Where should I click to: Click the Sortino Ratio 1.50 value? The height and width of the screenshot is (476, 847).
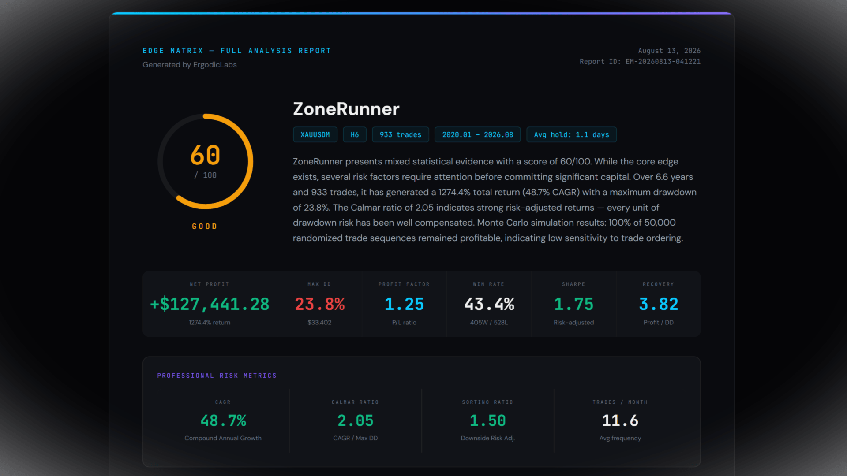tap(487, 420)
